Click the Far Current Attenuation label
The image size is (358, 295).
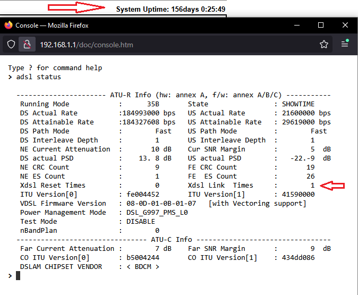coord(67,249)
